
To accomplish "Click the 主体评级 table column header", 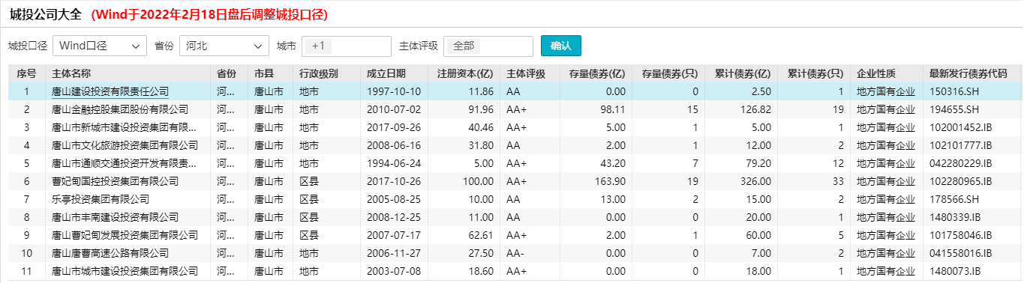I will [526, 73].
